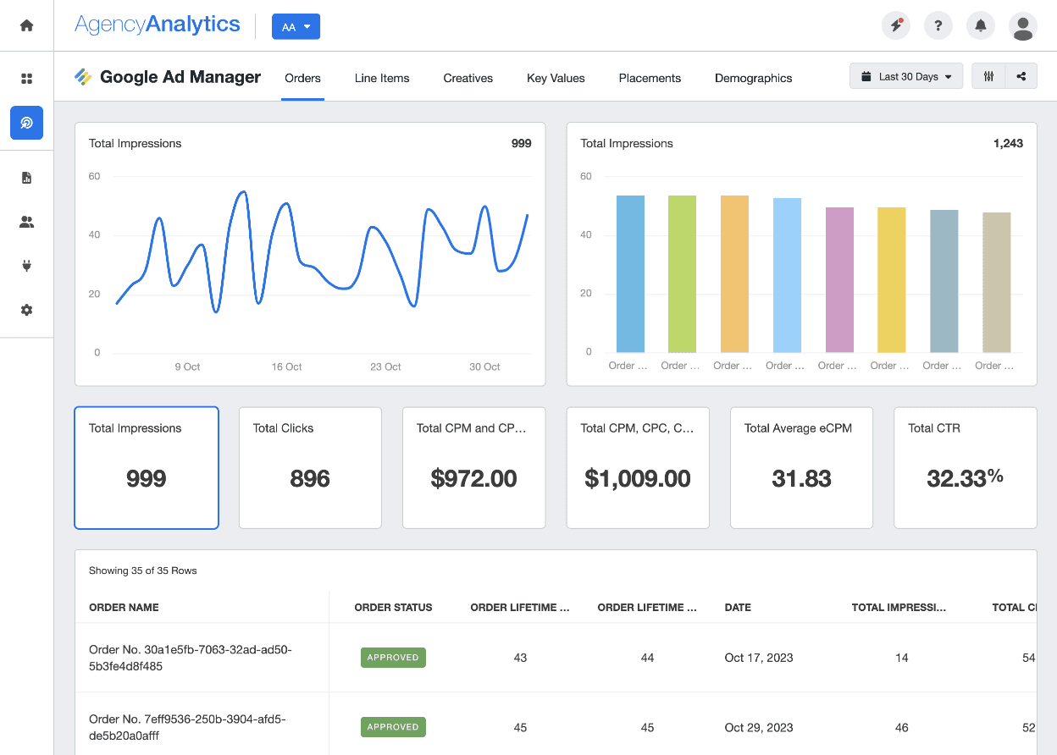Viewport: 1057px width, 755px height.
Task: Open the dashboards grid icon
Action: click(x=26, y=79)
